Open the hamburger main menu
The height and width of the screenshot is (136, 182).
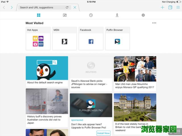[x=178, y=7]
